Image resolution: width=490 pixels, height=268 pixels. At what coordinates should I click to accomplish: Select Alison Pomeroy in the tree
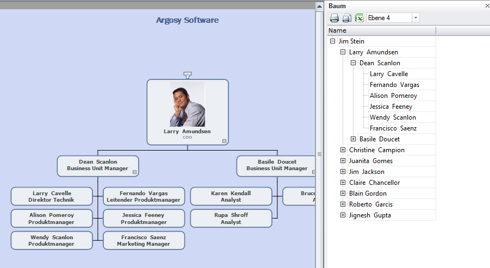pos(393,96)
